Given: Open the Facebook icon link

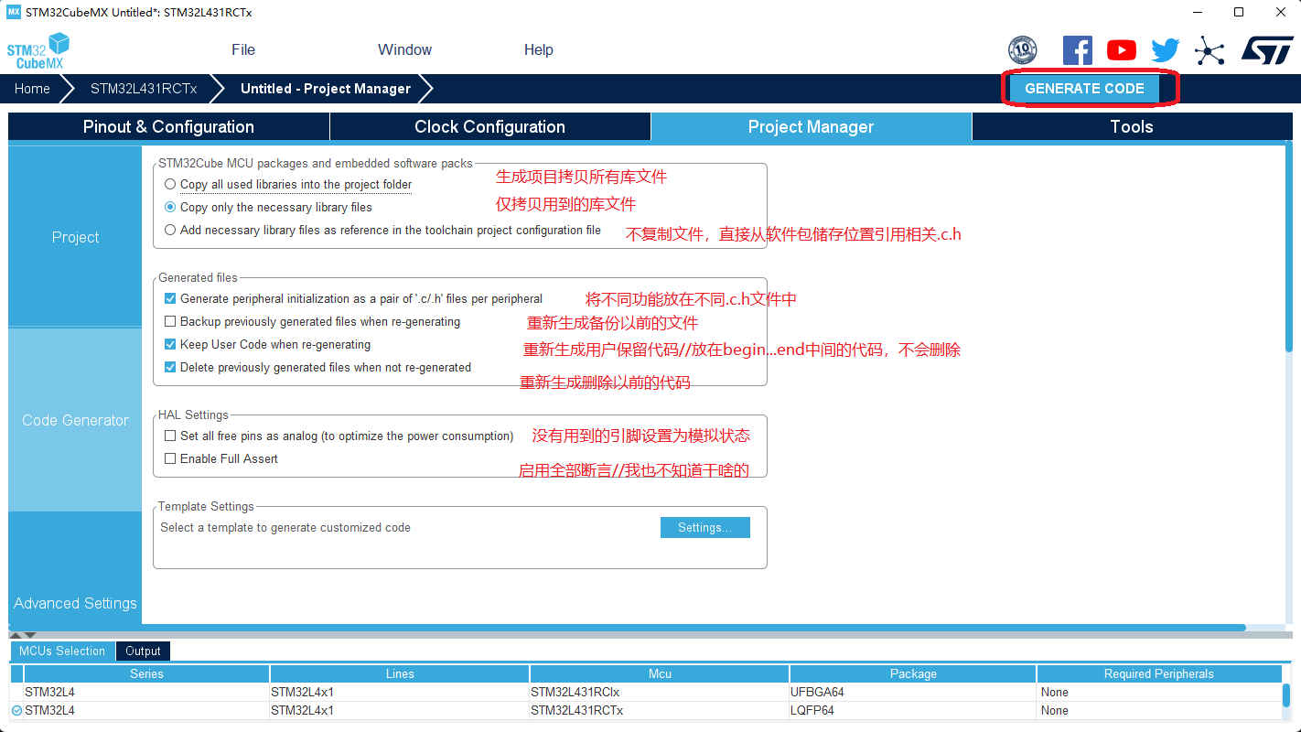Looking at the screenshot, I should coord(1078,50).
